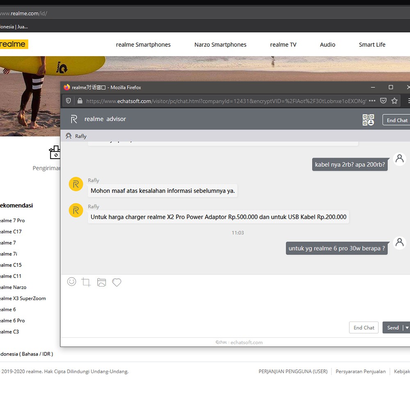
Task: Save page to Pocket icon
Action: point(383,101)
